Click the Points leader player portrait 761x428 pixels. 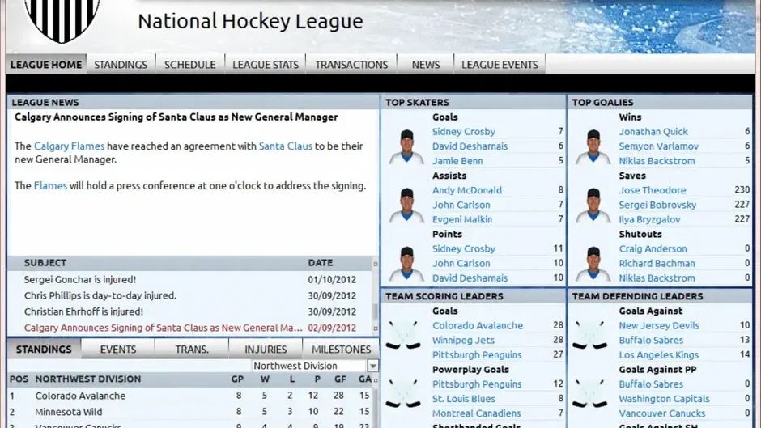[406, 264]
